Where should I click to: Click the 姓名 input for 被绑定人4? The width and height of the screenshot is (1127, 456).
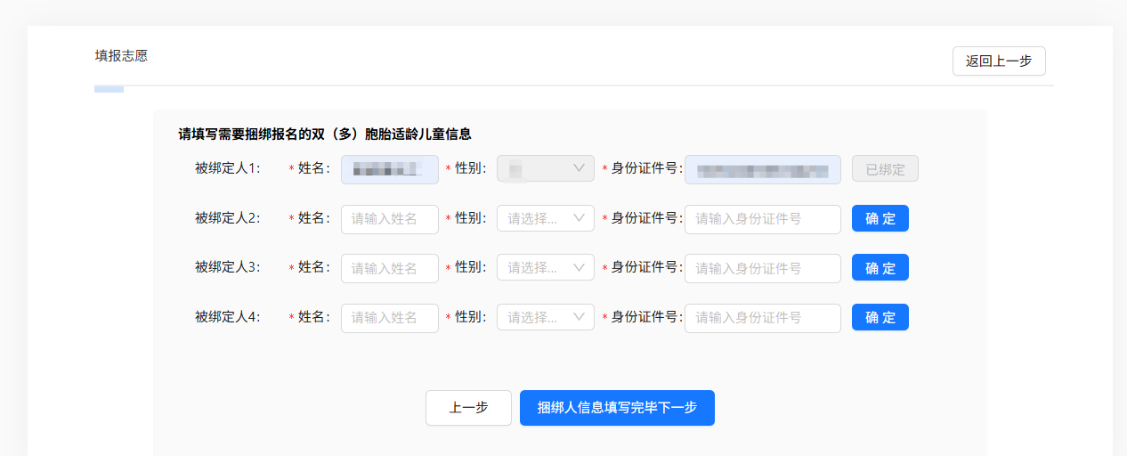click(x=390, y=318)
